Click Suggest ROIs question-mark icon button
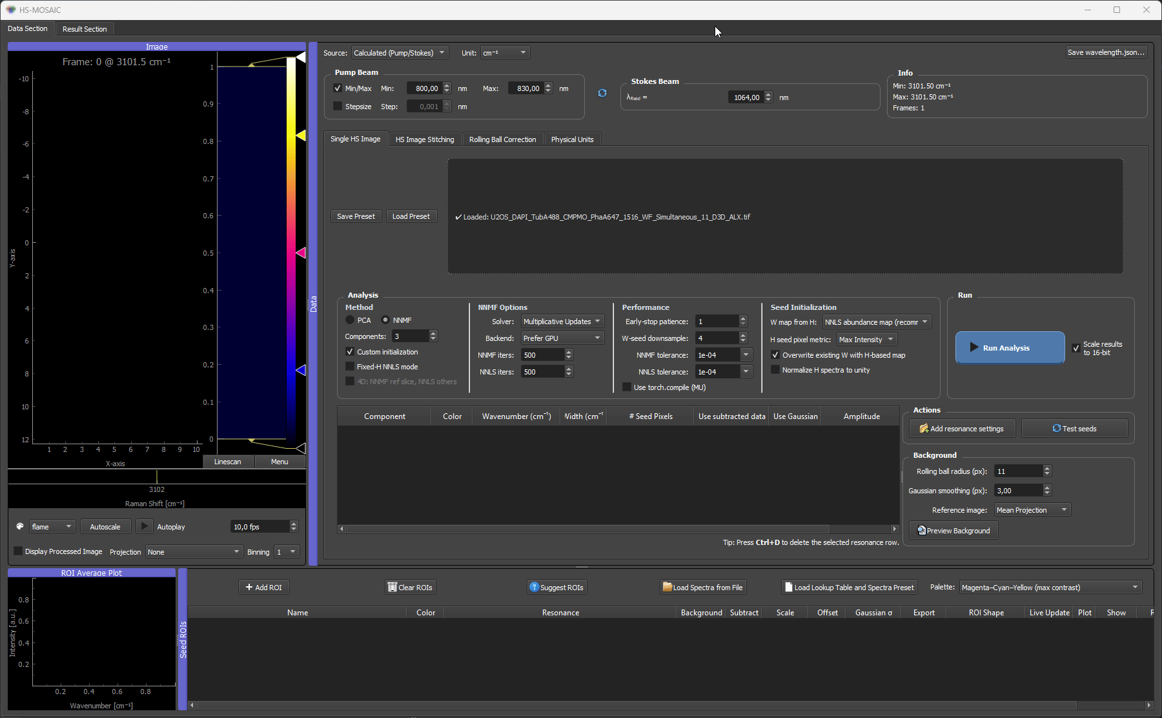1162x718 pixels. coord(556,587)
